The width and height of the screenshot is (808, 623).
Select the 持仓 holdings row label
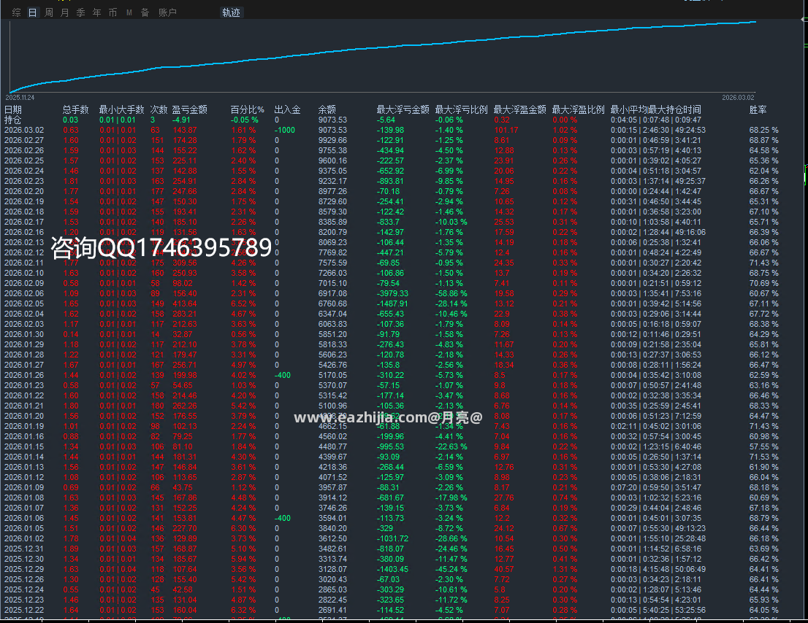pos(13,120)
